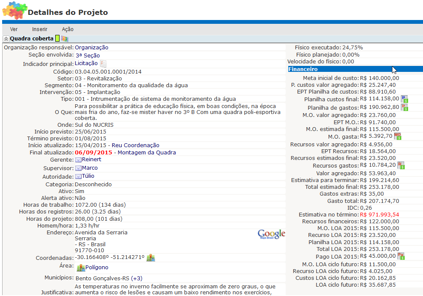
Task: Click the Meta inicial de custo value
Action: pos(380,78)
